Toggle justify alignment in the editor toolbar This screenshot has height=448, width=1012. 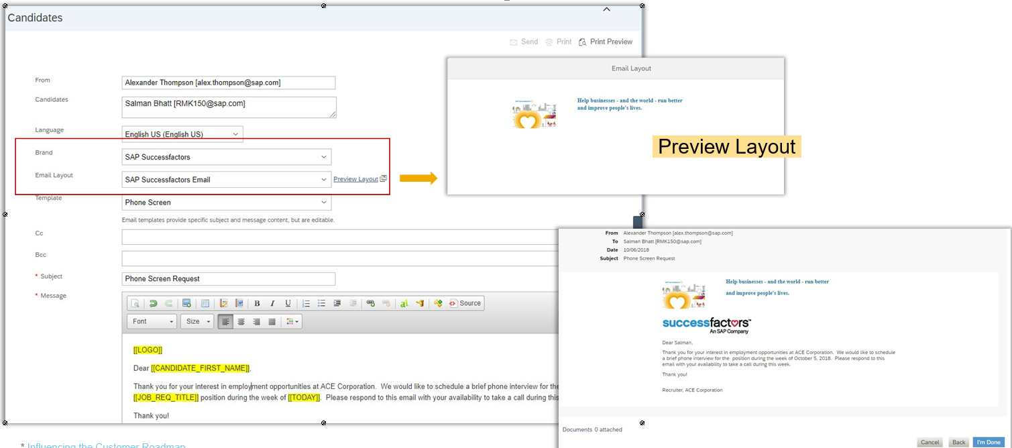coord(271,321)
